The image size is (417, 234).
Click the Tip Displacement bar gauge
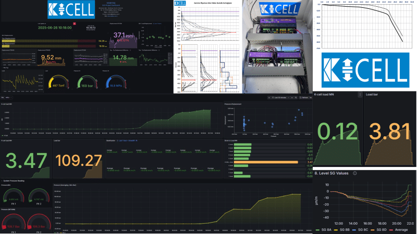(x=49, y=46)
